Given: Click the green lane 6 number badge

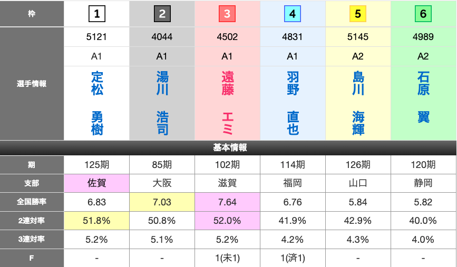Looking at the screenshot, I should pos(423,14).
